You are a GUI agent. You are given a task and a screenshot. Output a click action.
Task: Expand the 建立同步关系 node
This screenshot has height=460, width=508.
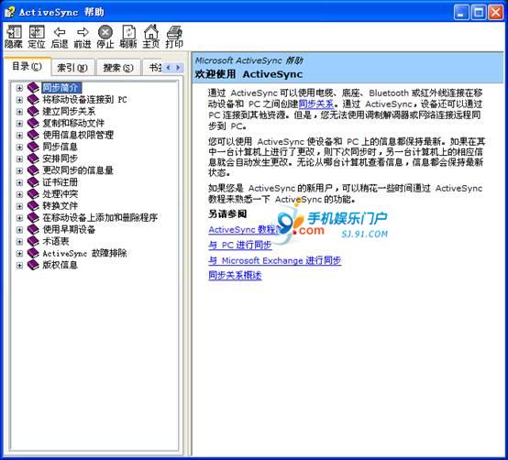pos(19,112)
